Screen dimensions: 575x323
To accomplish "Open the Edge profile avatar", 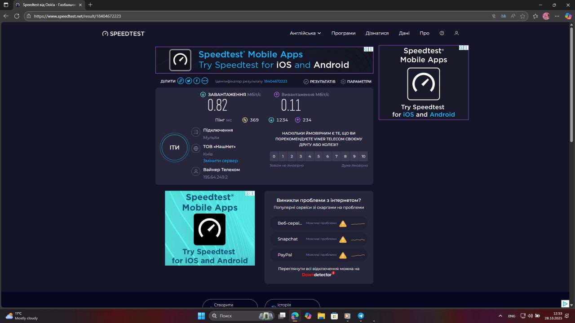I will (546, 16).
